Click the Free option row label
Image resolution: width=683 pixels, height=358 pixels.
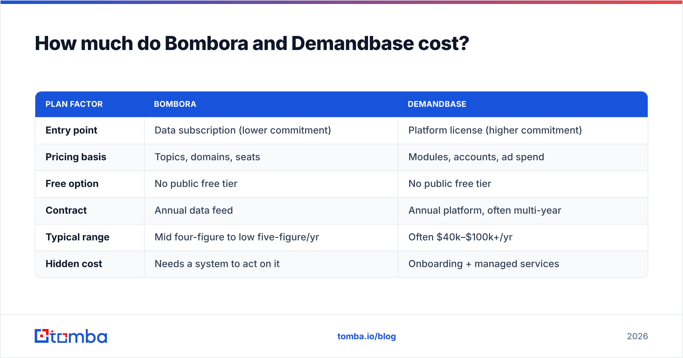[x=72, y=184]
